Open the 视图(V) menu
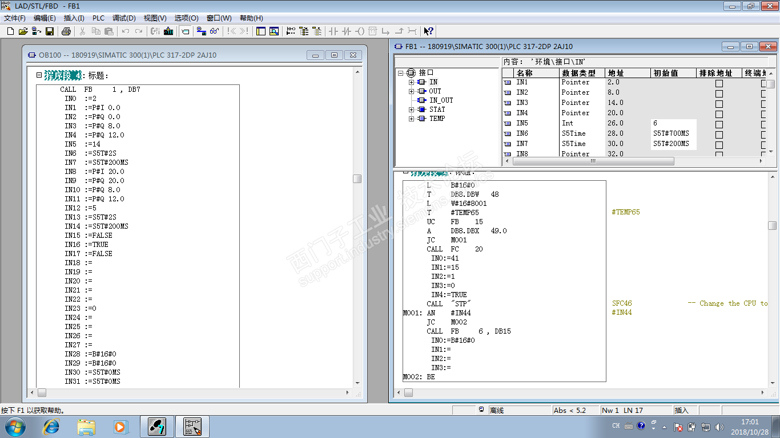 click(155, 18)
